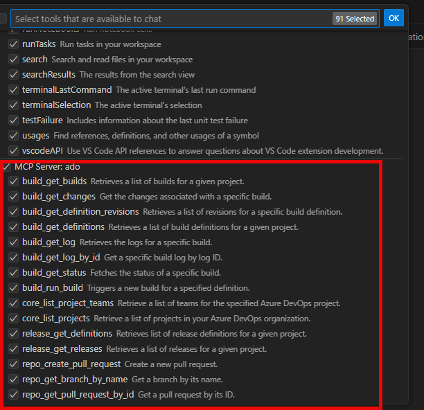This screenshot has height=410, width=424.
Task: Toggle the release_get_releases checkbox
Action: 13,349
